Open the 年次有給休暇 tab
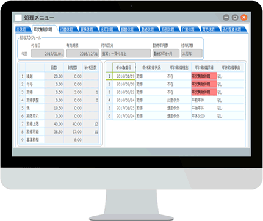This screenshot has width=263, height=221. 44,29
